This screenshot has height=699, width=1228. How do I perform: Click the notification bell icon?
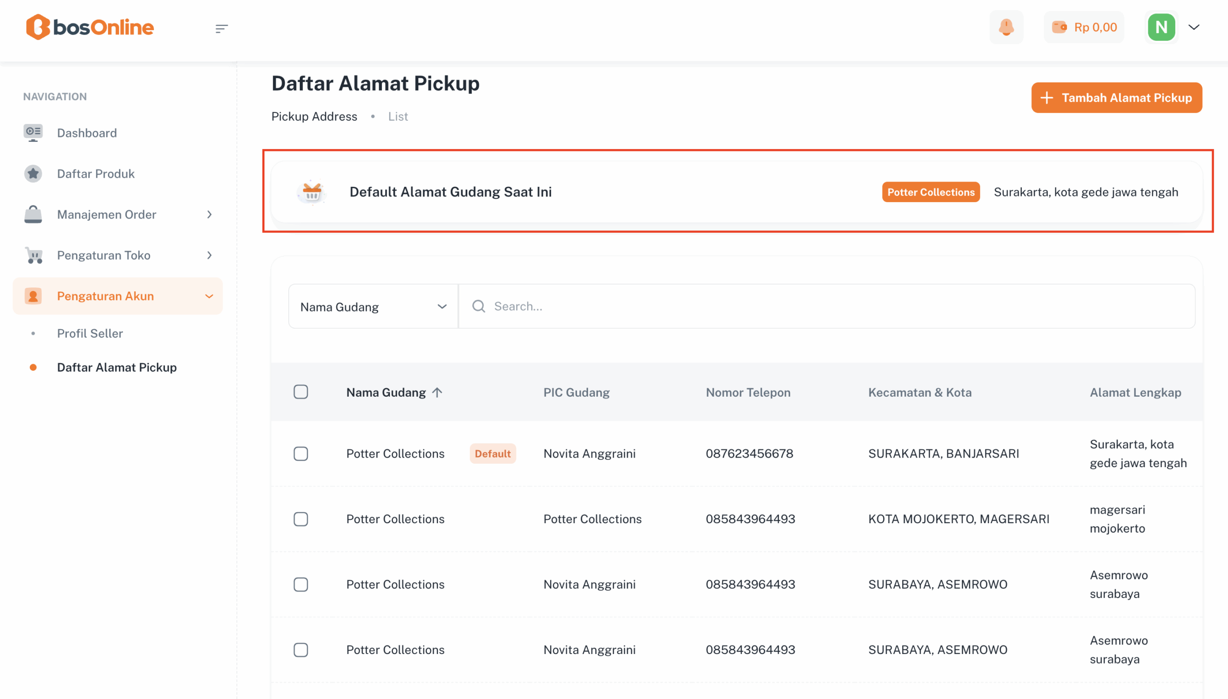(1006, 27)
